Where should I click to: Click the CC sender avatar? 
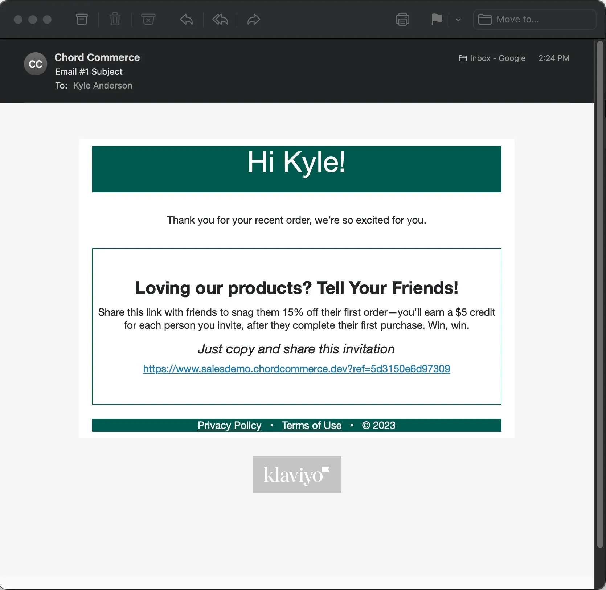36,64
